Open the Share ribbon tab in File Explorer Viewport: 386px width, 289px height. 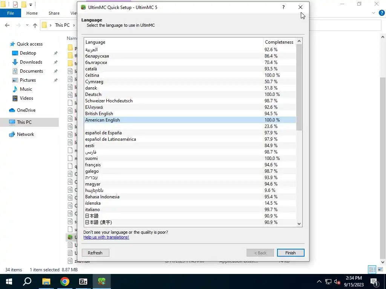pos(54,13)
